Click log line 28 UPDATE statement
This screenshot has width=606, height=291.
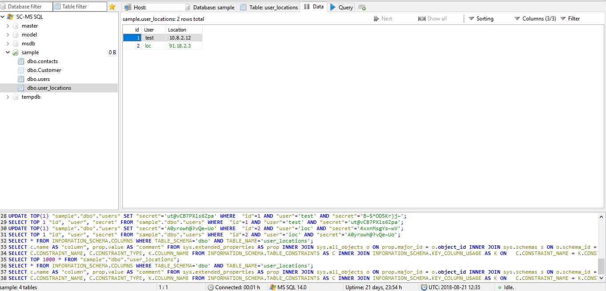click(207, 216)
